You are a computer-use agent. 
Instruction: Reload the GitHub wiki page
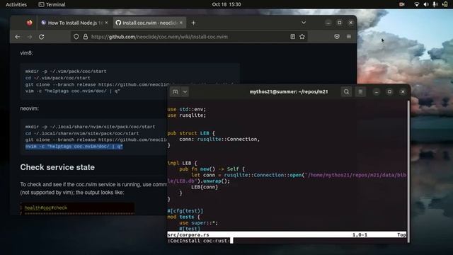pyautogui.click(x=41, y=37)
